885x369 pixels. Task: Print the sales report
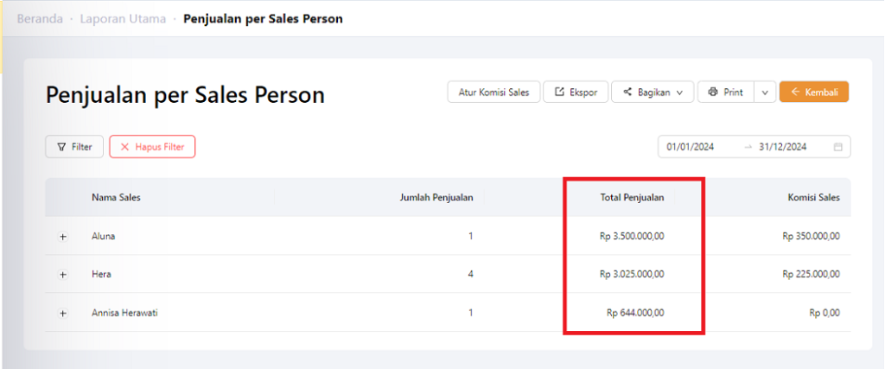pos(726,92)
